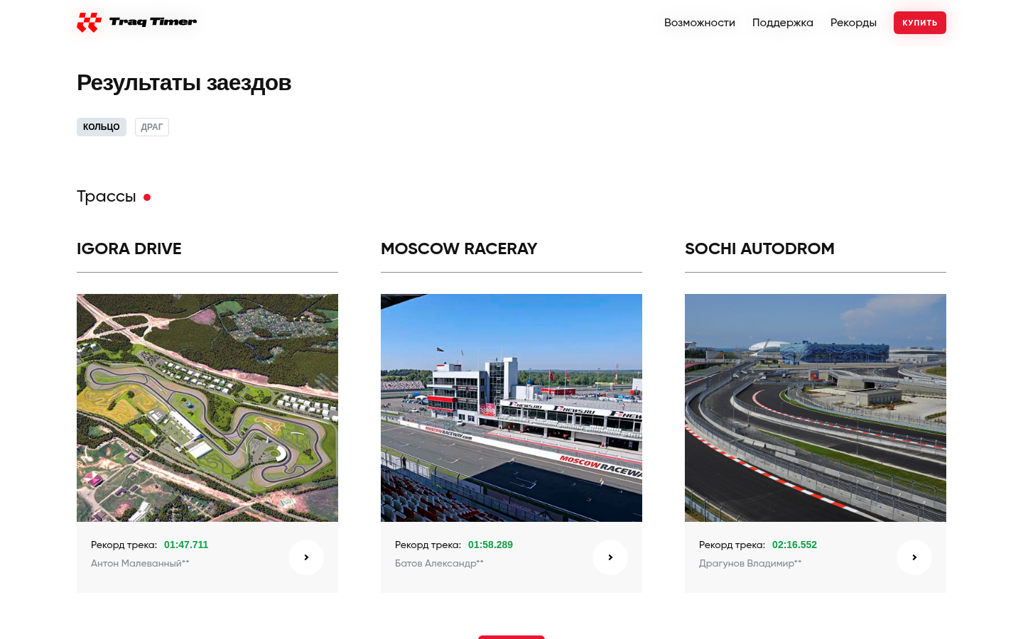
Task: Click the Трассы section heading
Action: pos(107,197)
